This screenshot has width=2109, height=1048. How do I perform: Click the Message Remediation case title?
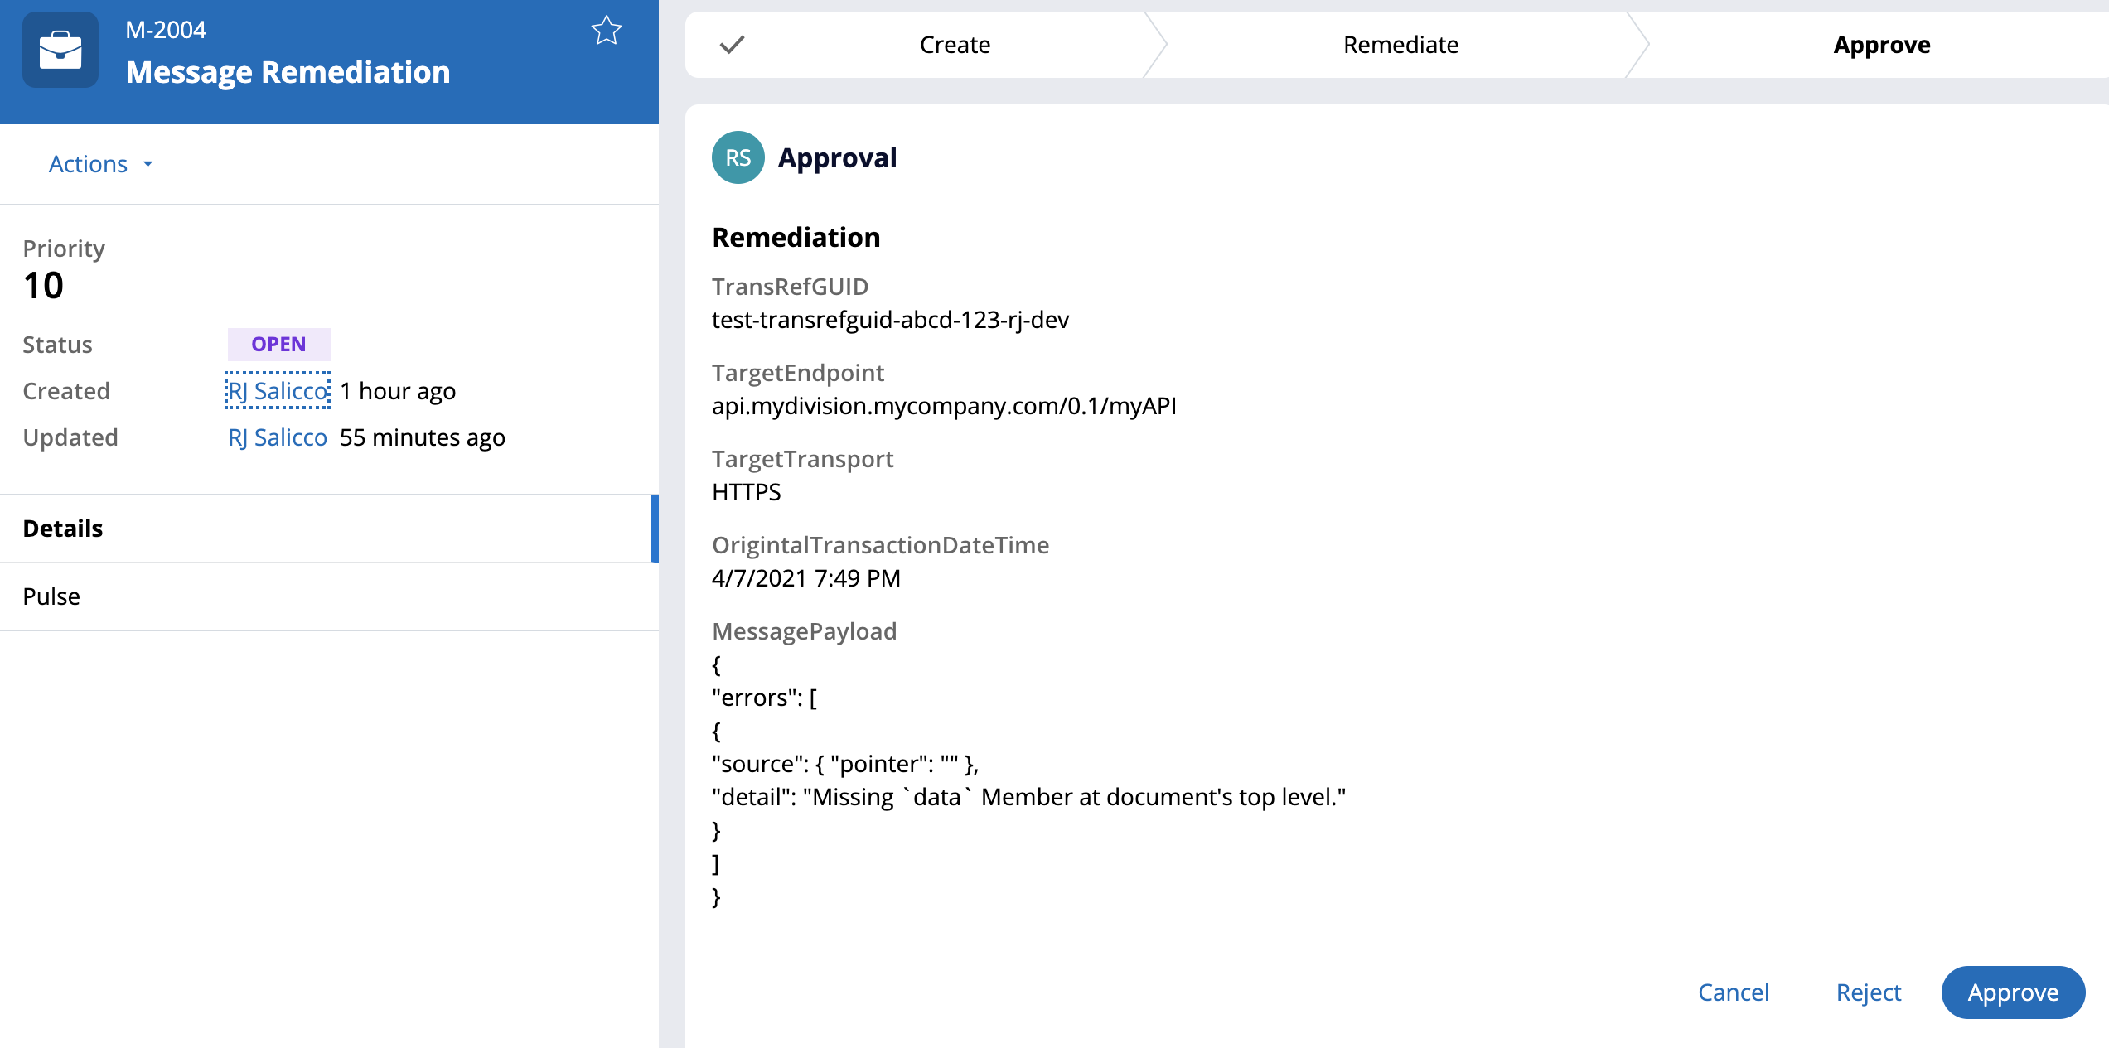pos(288,73)
